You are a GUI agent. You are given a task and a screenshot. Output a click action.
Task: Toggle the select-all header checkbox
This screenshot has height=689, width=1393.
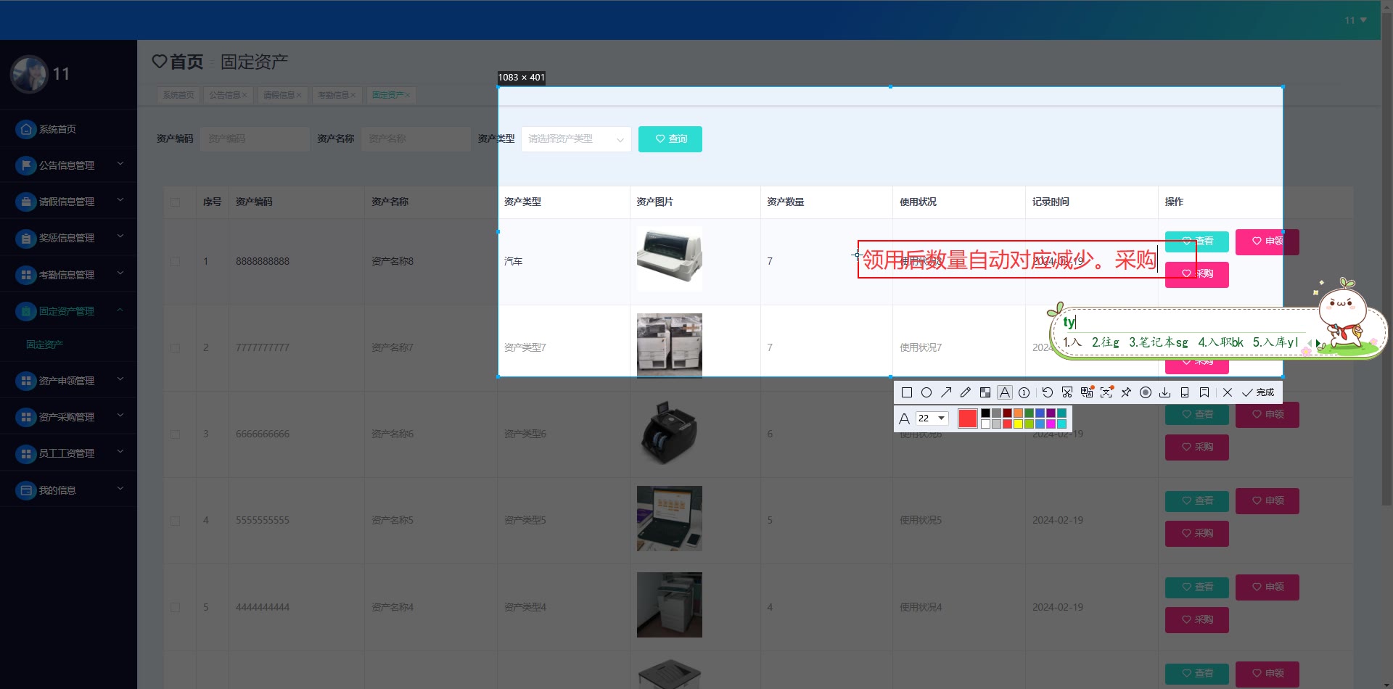(x=176, y=202)
